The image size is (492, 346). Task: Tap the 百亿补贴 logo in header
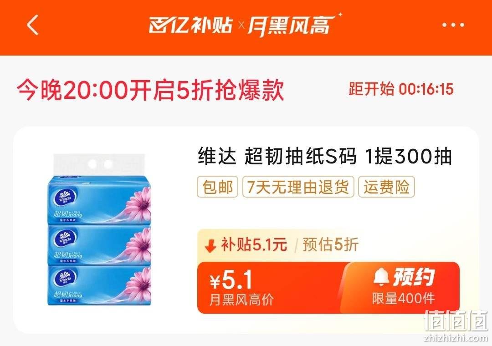tap(190, 25)
